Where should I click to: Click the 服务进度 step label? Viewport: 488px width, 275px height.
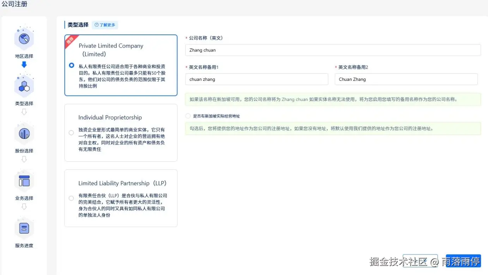pyautogui.click(x=24, y=246)
